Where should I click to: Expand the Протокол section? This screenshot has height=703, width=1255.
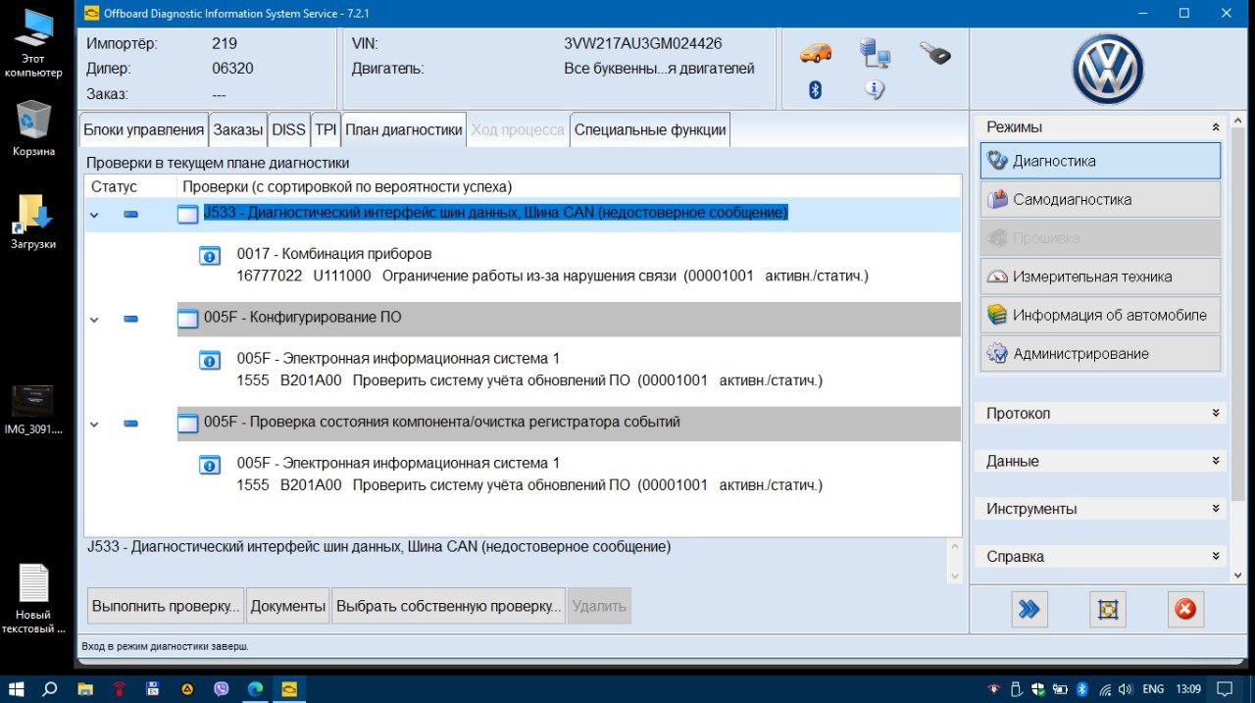1216,413
